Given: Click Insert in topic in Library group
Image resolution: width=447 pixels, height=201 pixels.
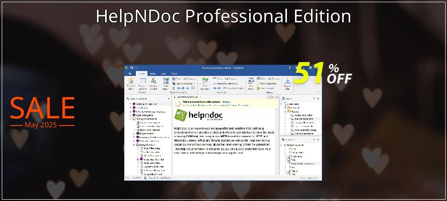Looking at the screenshot, I should point(266,88).
